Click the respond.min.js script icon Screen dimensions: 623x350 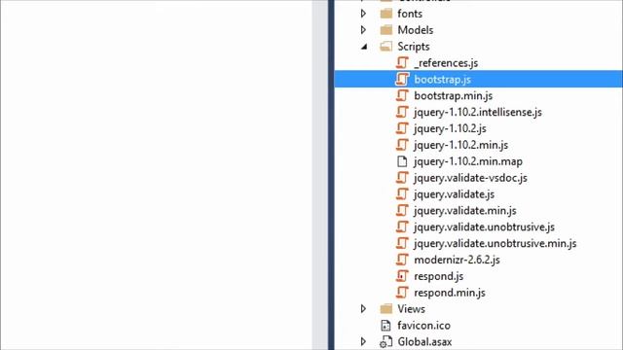[x=402, y=293]
